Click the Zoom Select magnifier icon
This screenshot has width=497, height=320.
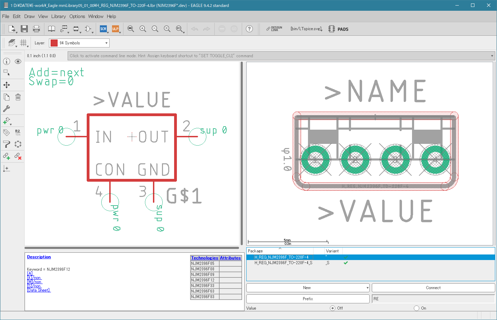(x=180, y=29)
